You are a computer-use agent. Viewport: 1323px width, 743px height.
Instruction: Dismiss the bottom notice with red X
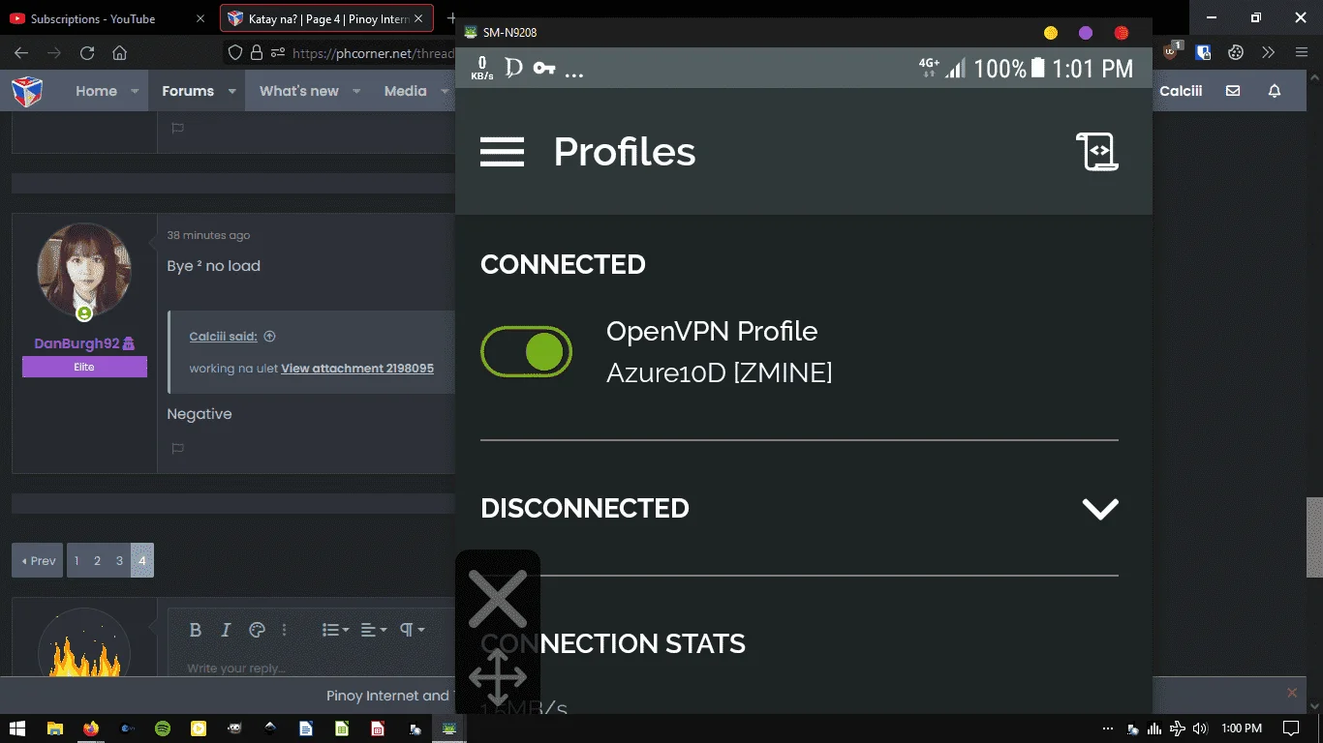click(1291, 693)
